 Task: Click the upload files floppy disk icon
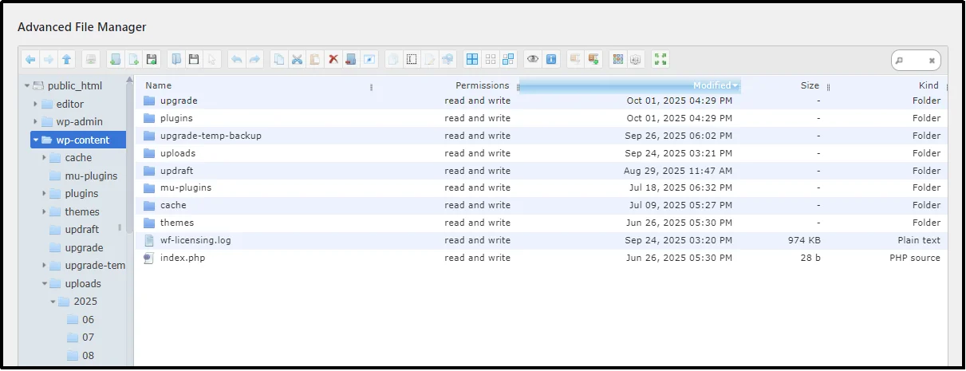coord(152,59)
